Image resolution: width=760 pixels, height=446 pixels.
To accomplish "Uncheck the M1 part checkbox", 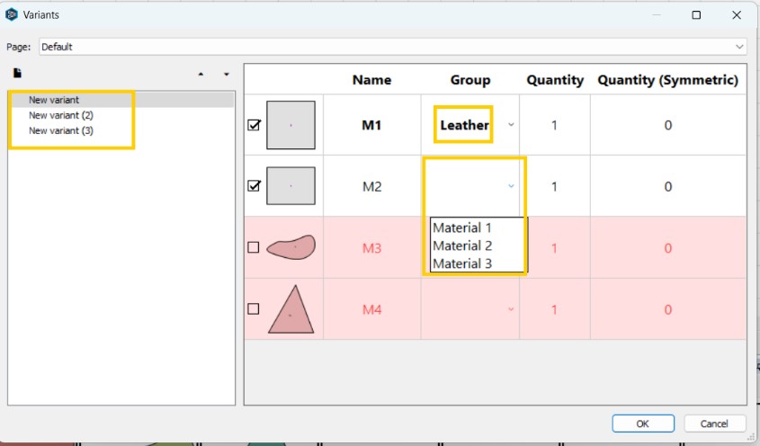I will point(254,125).
